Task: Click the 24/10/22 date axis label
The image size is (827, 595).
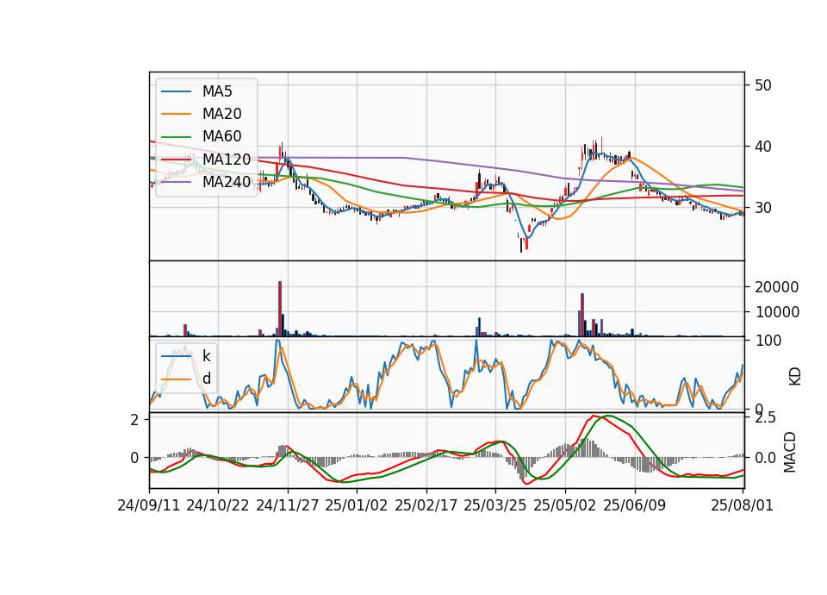Action: (218, 505)
